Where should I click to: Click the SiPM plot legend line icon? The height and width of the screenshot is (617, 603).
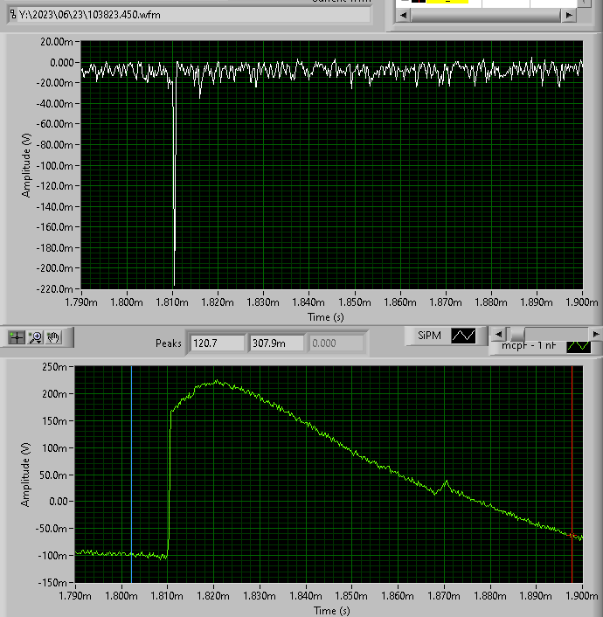pyautogui.click(x=463, y=336)
